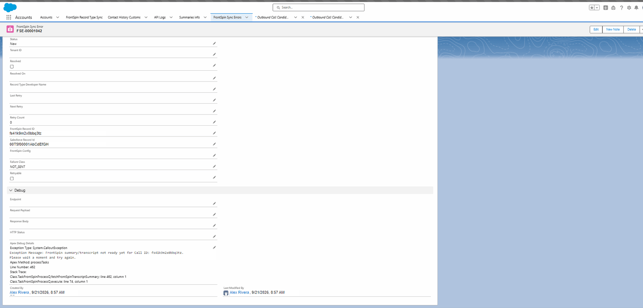The width and height of the screenshot is (643, 308).
Task: Open the Notifications bell icon
Action: 636,8
